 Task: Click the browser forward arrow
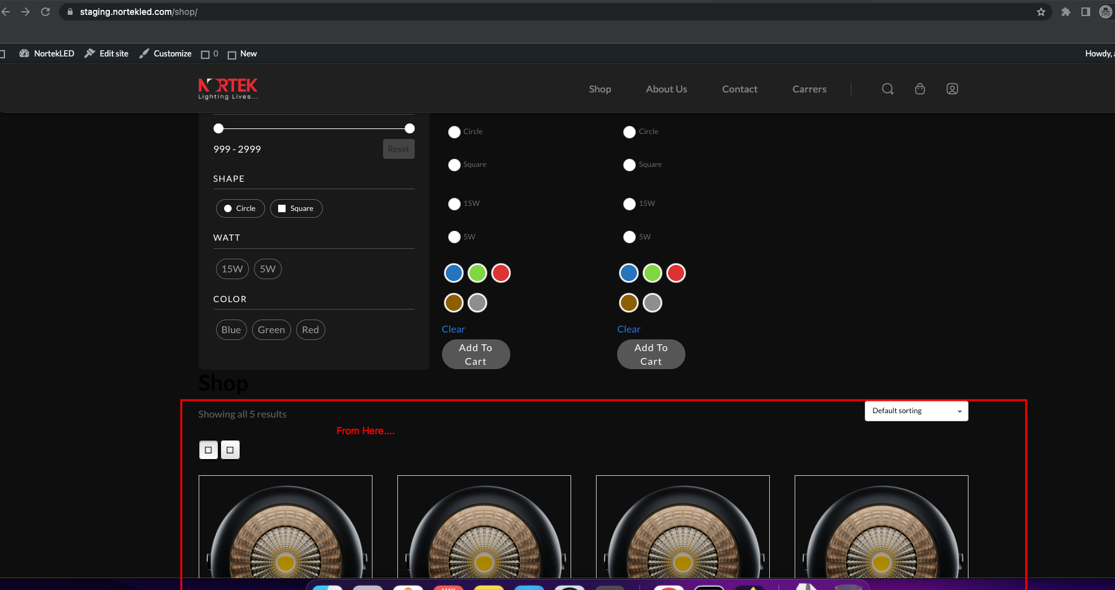click(25, 12)
